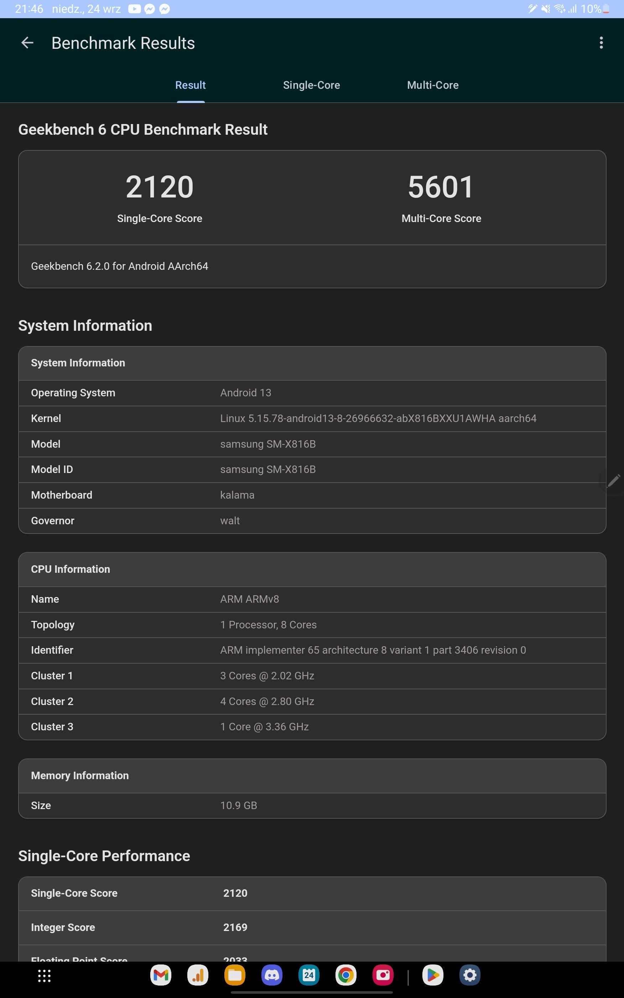This screenshot has width=624, height=998.
Task: Select the ARM implementer identifier string
Action: pos(373,650)
